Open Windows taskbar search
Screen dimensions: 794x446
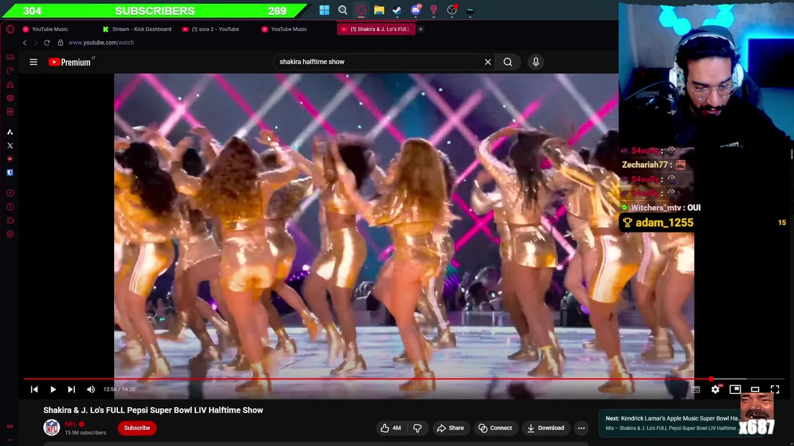(x=342, y=10)
